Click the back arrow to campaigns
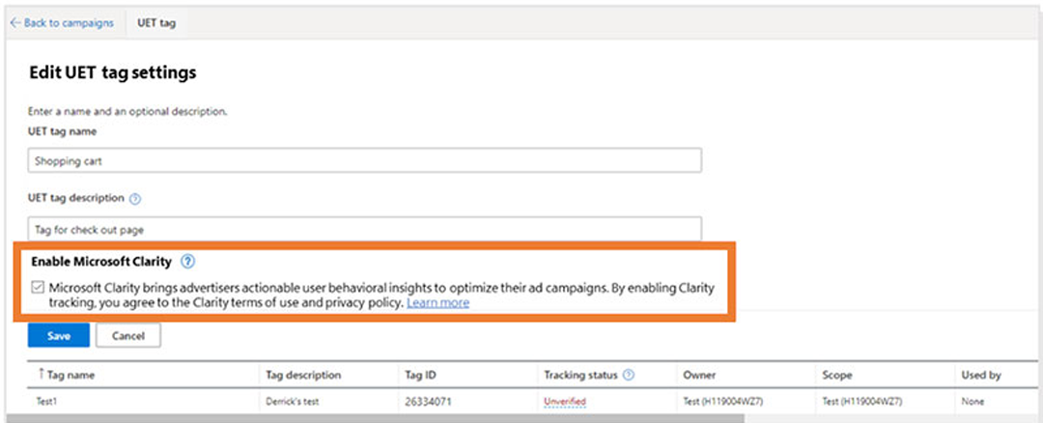This screenshot has height=423, width=1043. (14, 22)
